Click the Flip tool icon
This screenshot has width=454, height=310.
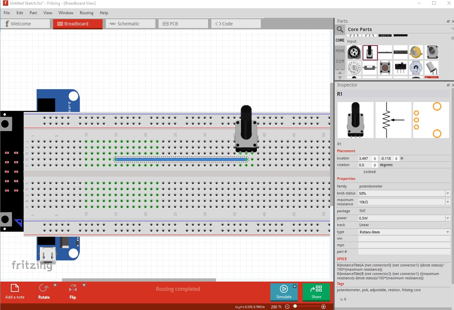click(73, 288)
